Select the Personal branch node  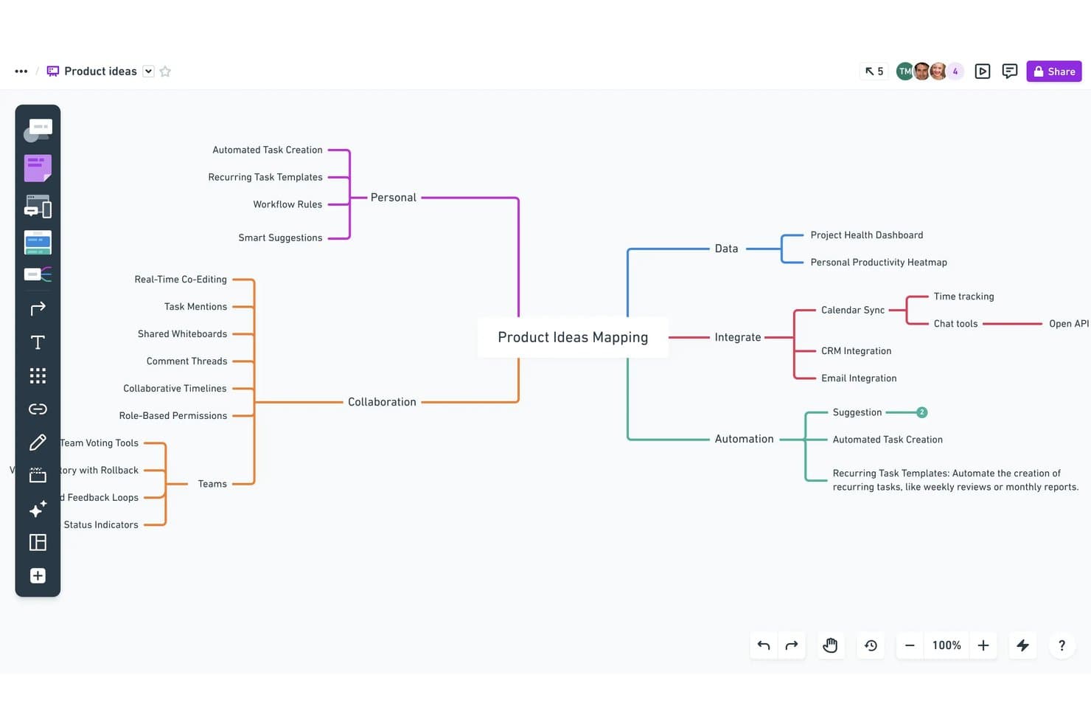(394, 198)
